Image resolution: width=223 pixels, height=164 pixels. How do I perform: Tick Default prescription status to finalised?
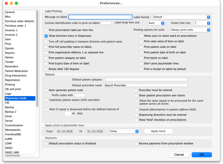point(46,144)
